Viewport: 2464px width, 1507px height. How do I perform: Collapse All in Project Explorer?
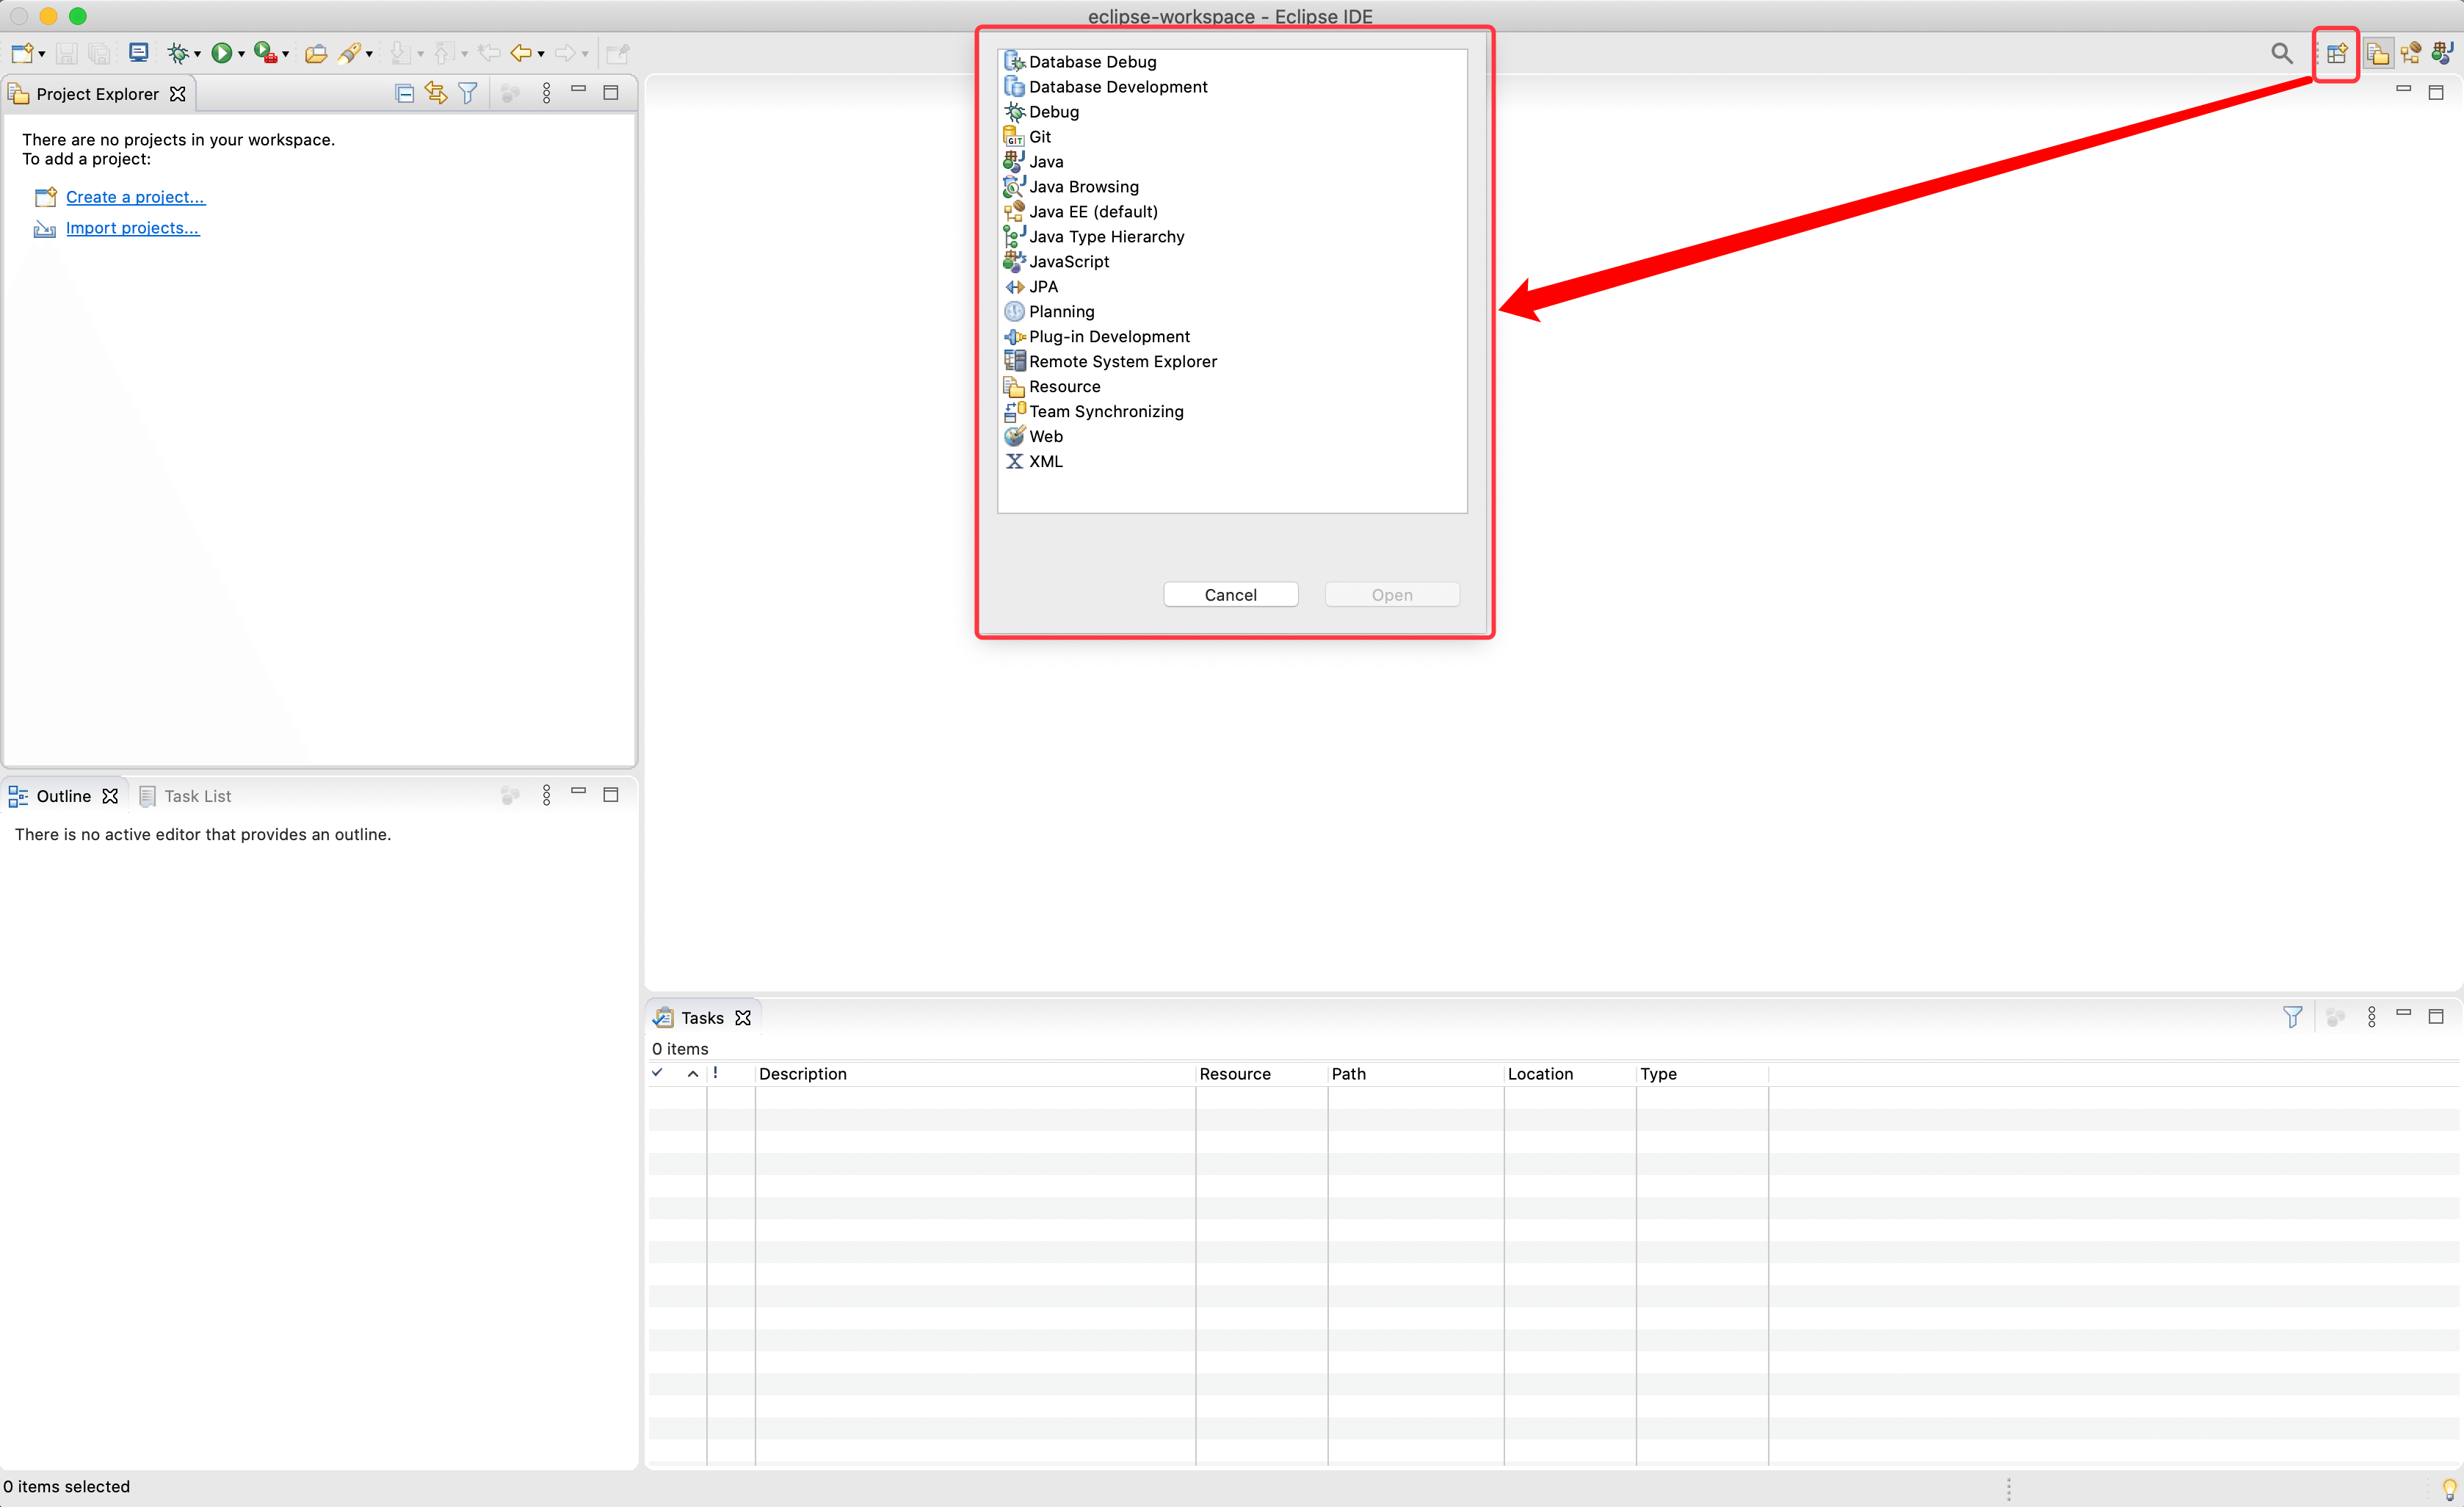point(405,93)
